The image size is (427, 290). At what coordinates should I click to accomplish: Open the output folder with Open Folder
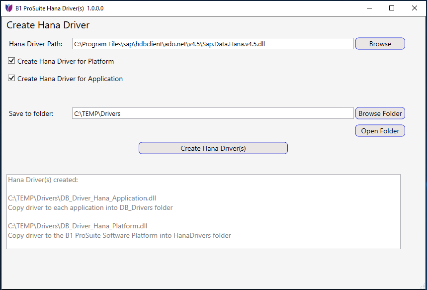[x=380, y=131]
